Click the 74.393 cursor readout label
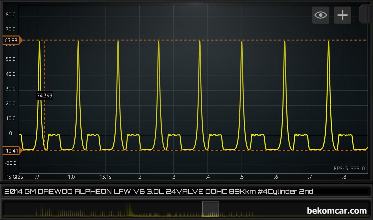This screenshot has width=373, height=220. pyautogui.click(x=44, y=96)
